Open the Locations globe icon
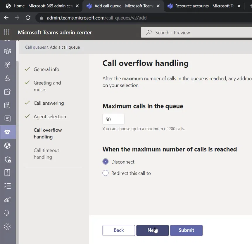The image size is (252, 244). [x=7, y=145]
